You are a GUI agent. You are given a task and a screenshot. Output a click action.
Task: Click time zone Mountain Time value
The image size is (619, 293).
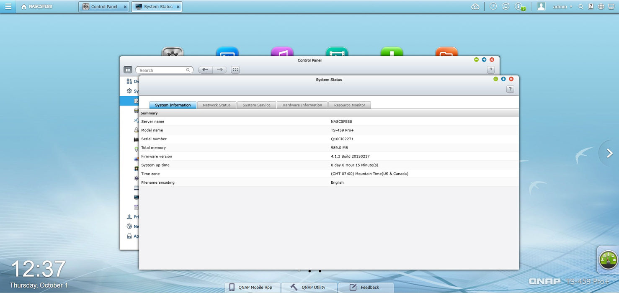(369, 174)
